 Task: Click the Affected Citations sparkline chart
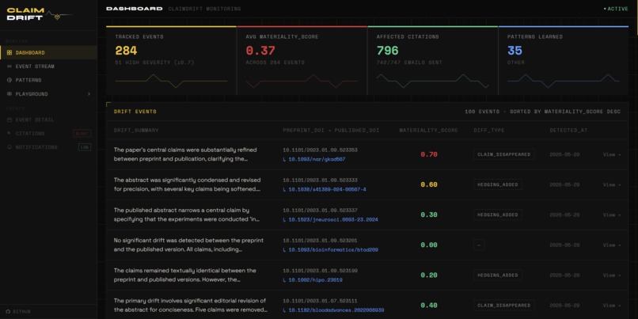(x=432, y=81)
